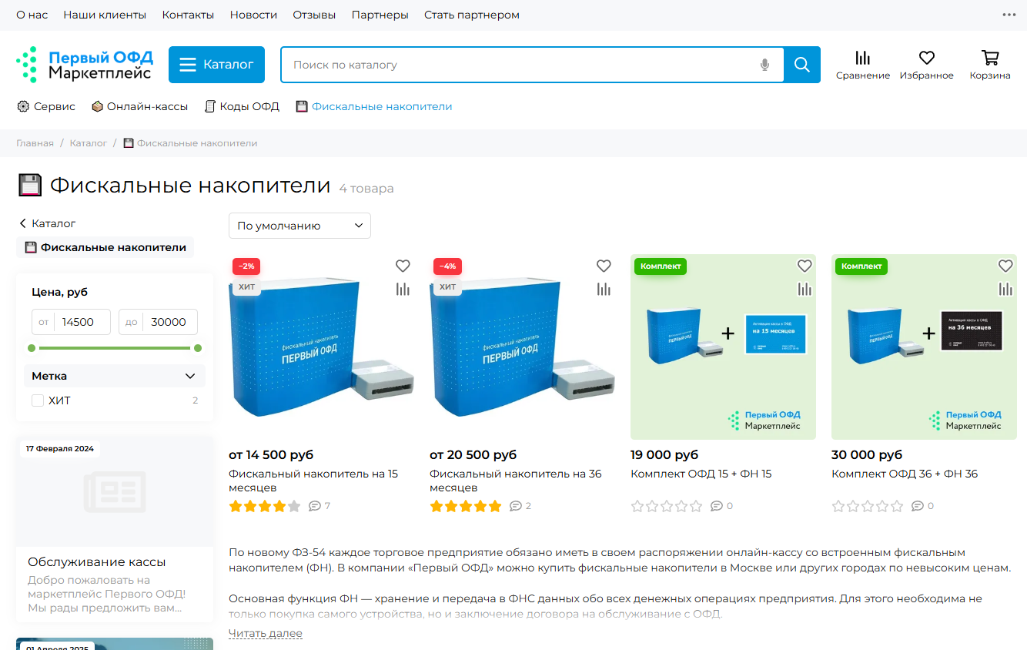Open the Обслуживание кассы news article
Screen dimensions: 1027x650
[97, 562]
